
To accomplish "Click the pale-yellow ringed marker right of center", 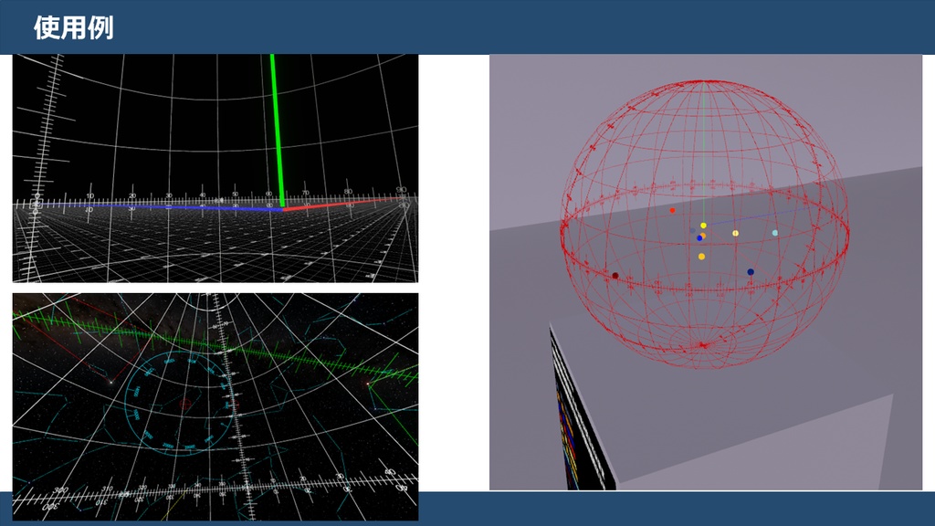I will [x=735, y=233].
